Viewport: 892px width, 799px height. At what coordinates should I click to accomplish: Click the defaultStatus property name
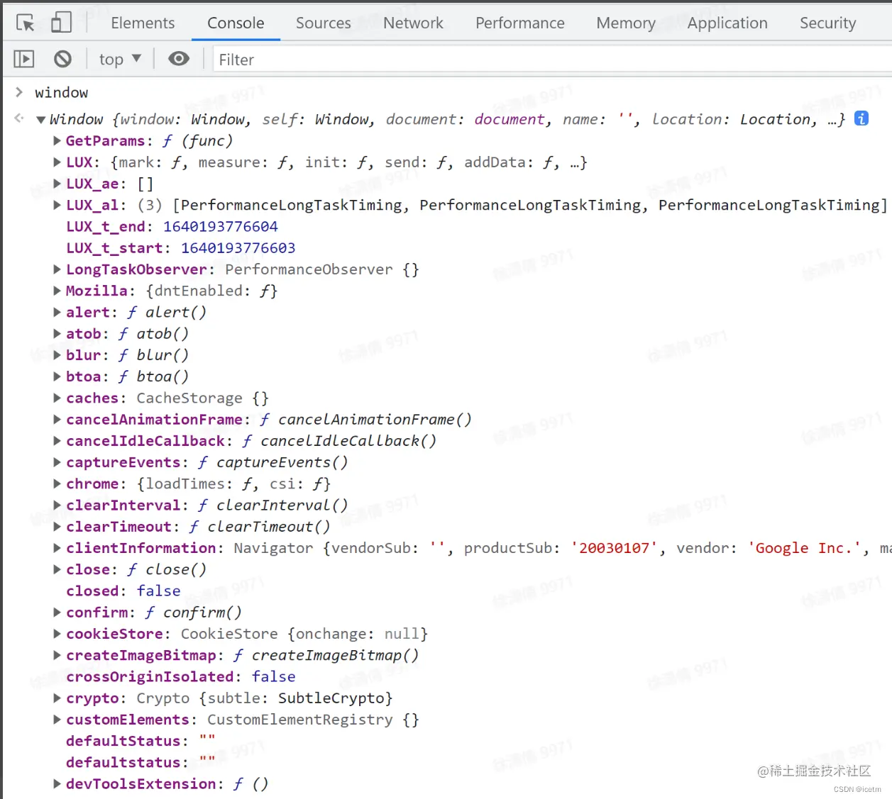[x=123, y=741]
